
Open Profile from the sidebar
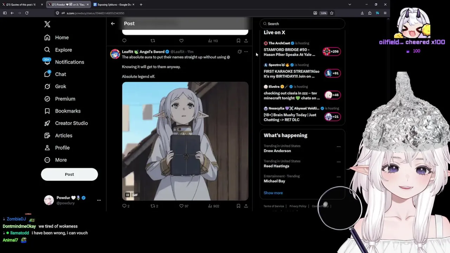57,148
